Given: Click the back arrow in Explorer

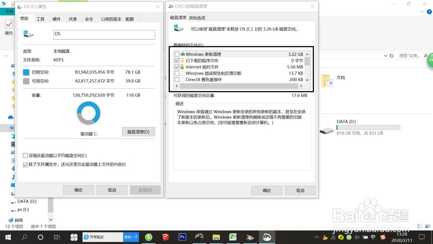Looking at the screenshot, I should click(x=6, y=55).
